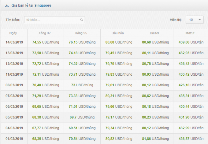Click the "10" display count value

[x=191, y=20]
